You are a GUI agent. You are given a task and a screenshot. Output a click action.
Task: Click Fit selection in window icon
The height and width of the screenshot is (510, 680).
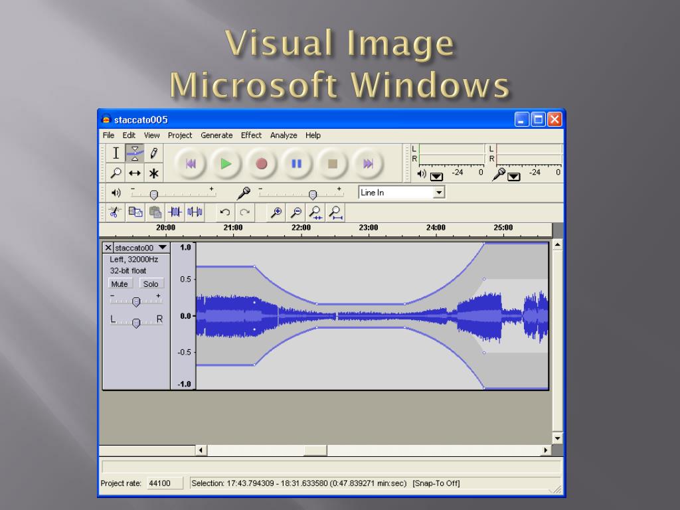315,212
